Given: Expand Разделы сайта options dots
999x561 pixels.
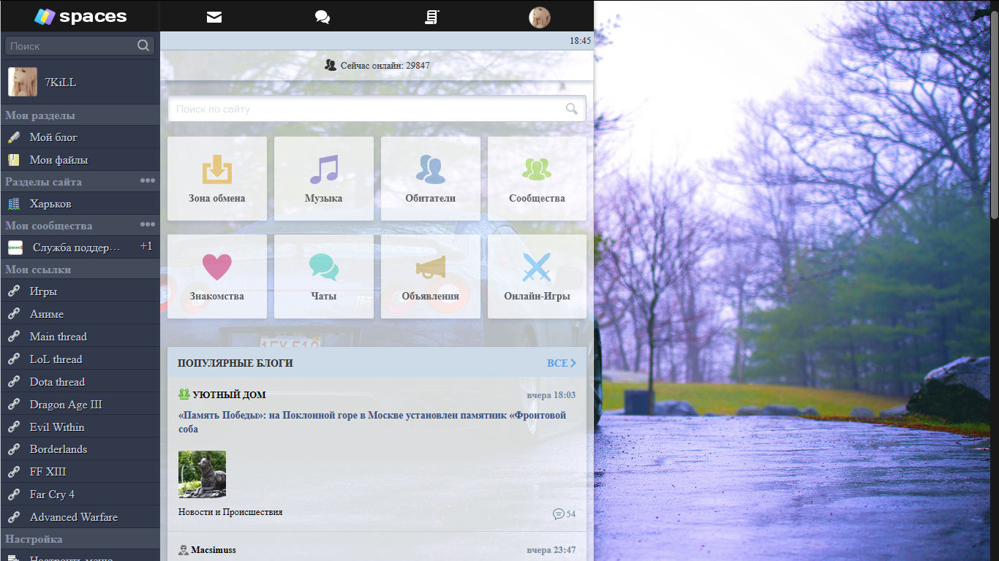Looking at the screenshot, I should tap(148, 180).
